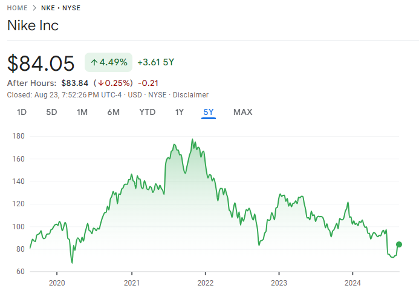Viewport: 419px width, 294px height.
Task: Click the $84.05 price value
Action: tap(41, 64)
